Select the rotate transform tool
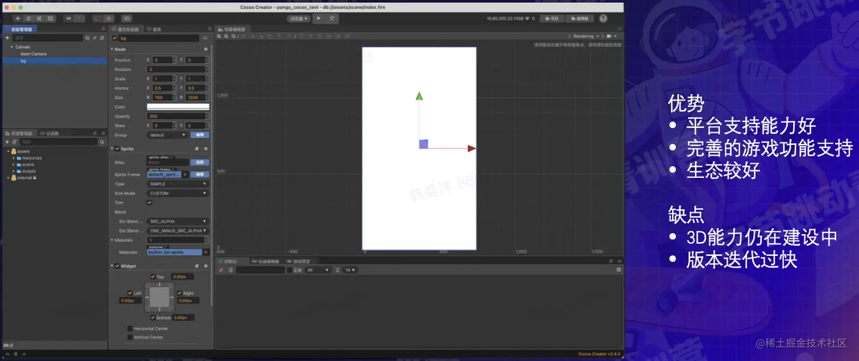This screenshot has height=361, width=859. click(x=28, y=18)
